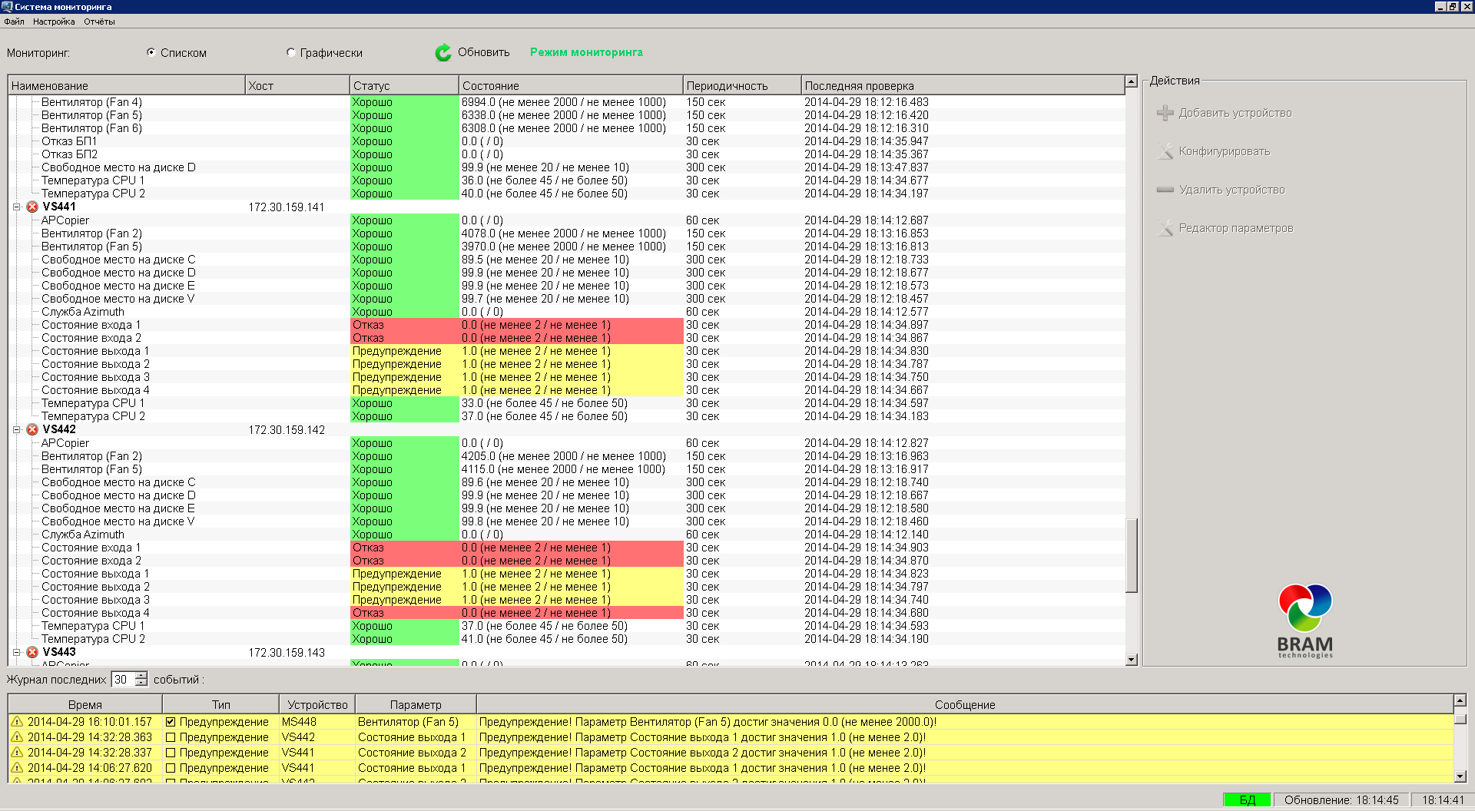Collapse the VS441 tree node
Screen dimensions: 1475x811
tap(16, 207)
